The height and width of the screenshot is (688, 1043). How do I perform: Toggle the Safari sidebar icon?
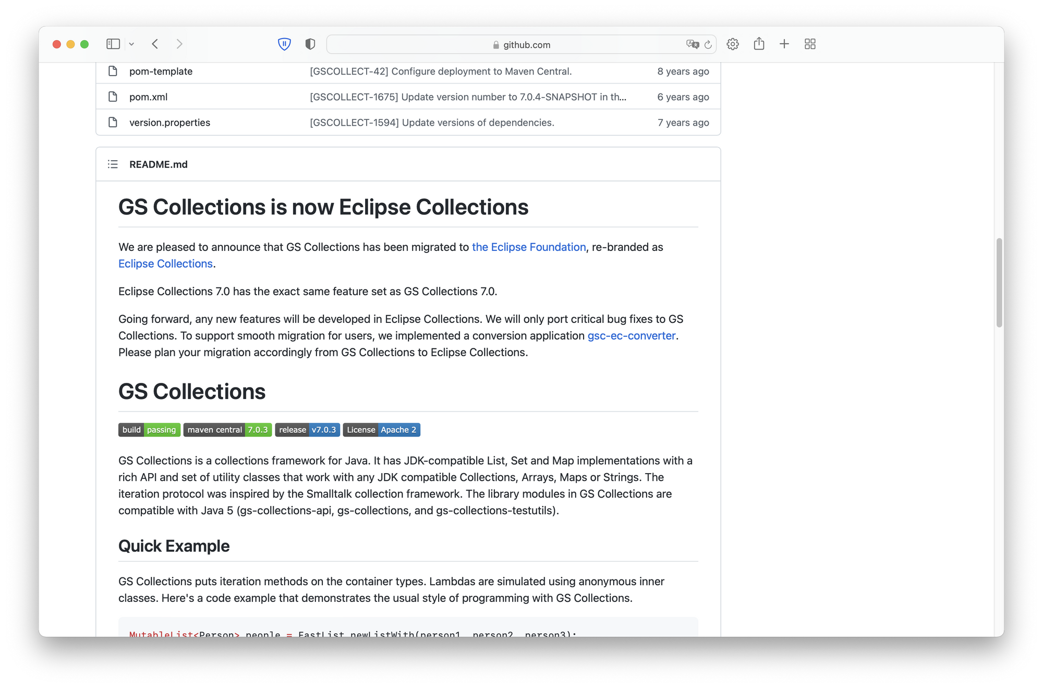pos(113,44)
